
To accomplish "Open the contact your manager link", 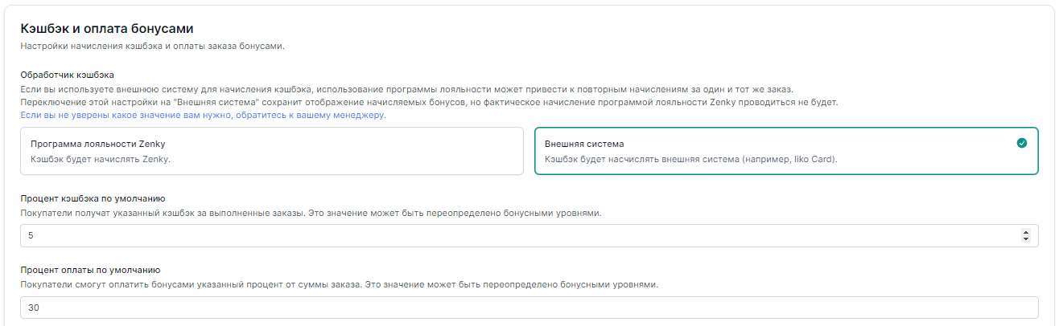I will (203, 115).
